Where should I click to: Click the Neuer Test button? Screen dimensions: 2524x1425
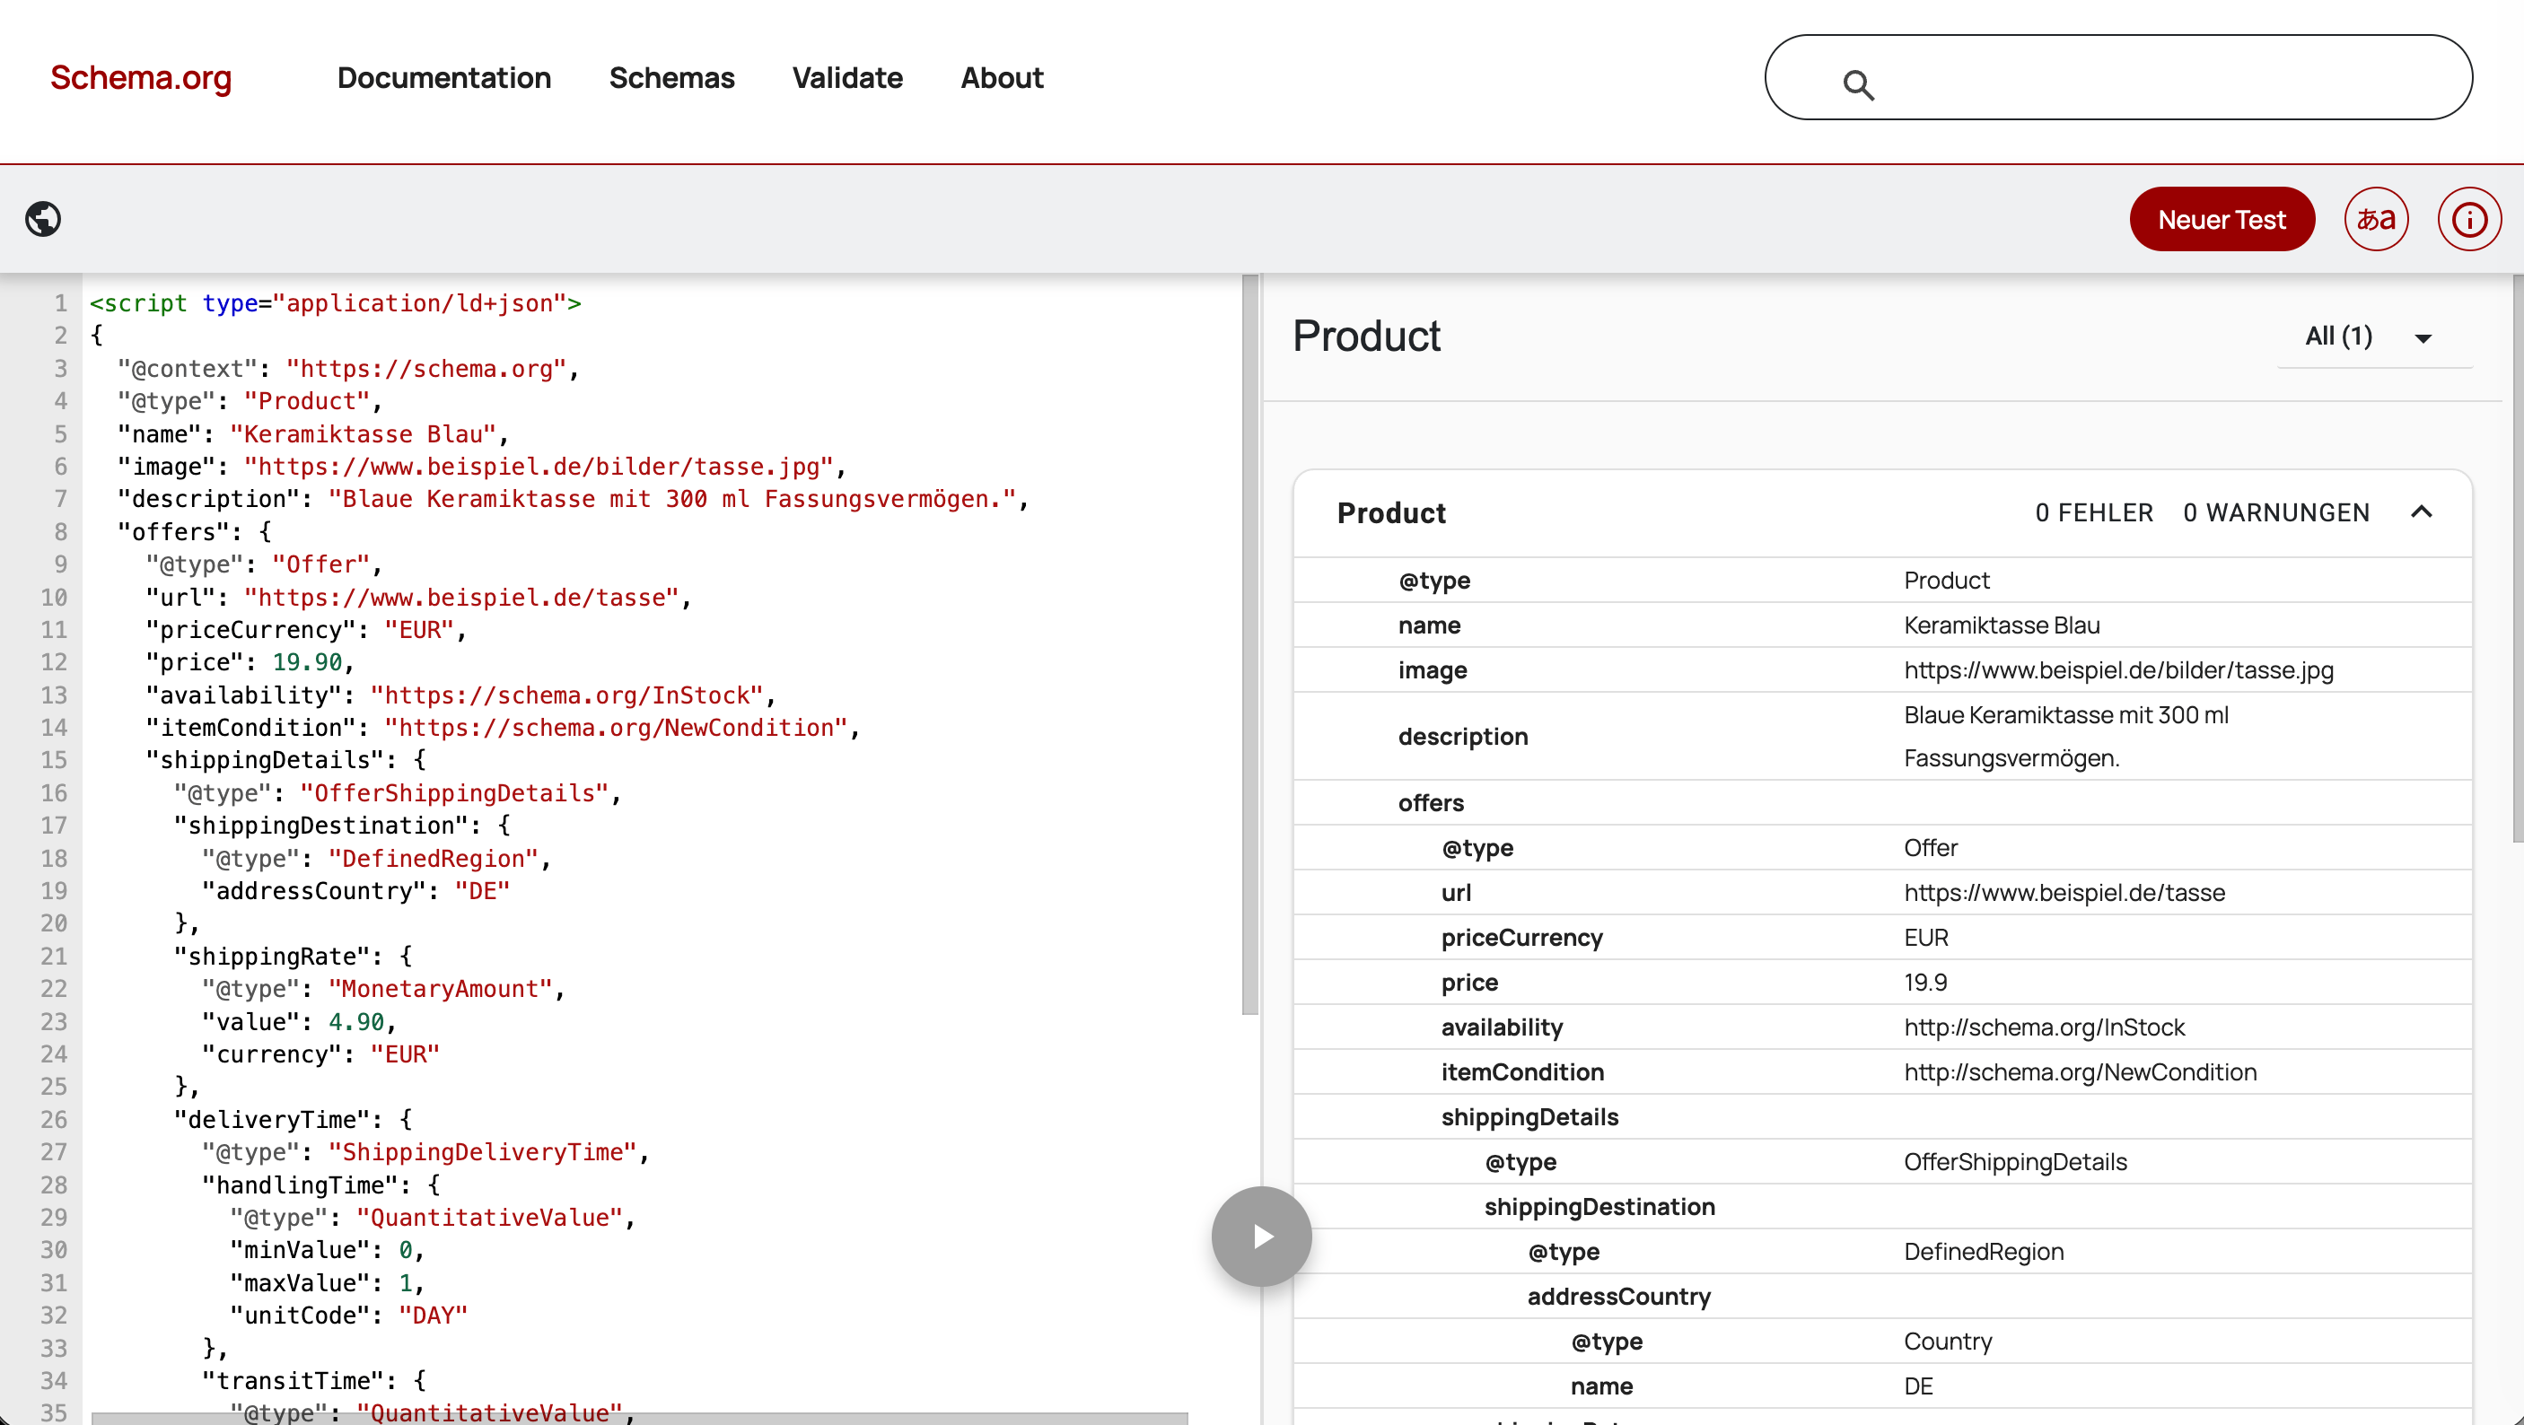click(2222, 219)
